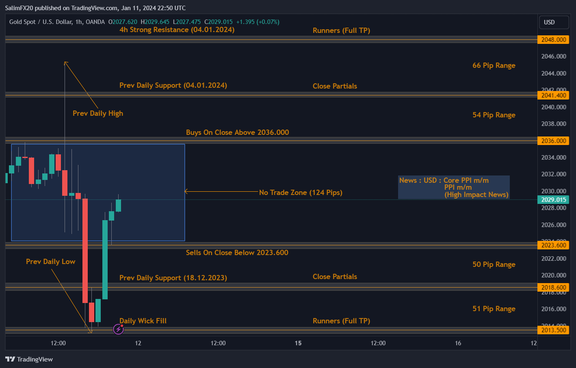Click the TradingView logo at bottom left
Viewport: 576px width, 368px height.
[x=28, y=359]
